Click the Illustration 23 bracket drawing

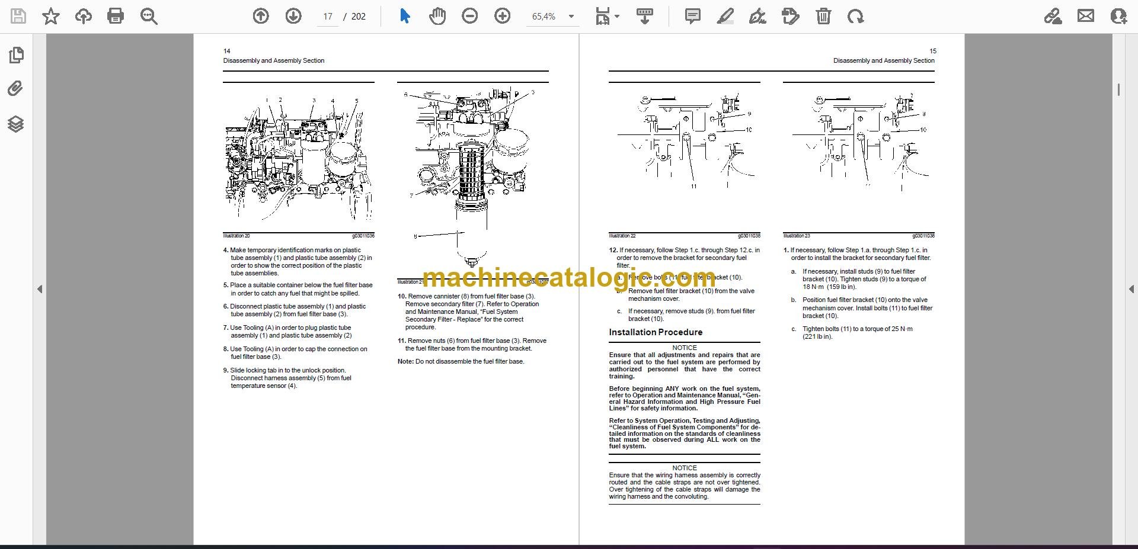[859, 142]
